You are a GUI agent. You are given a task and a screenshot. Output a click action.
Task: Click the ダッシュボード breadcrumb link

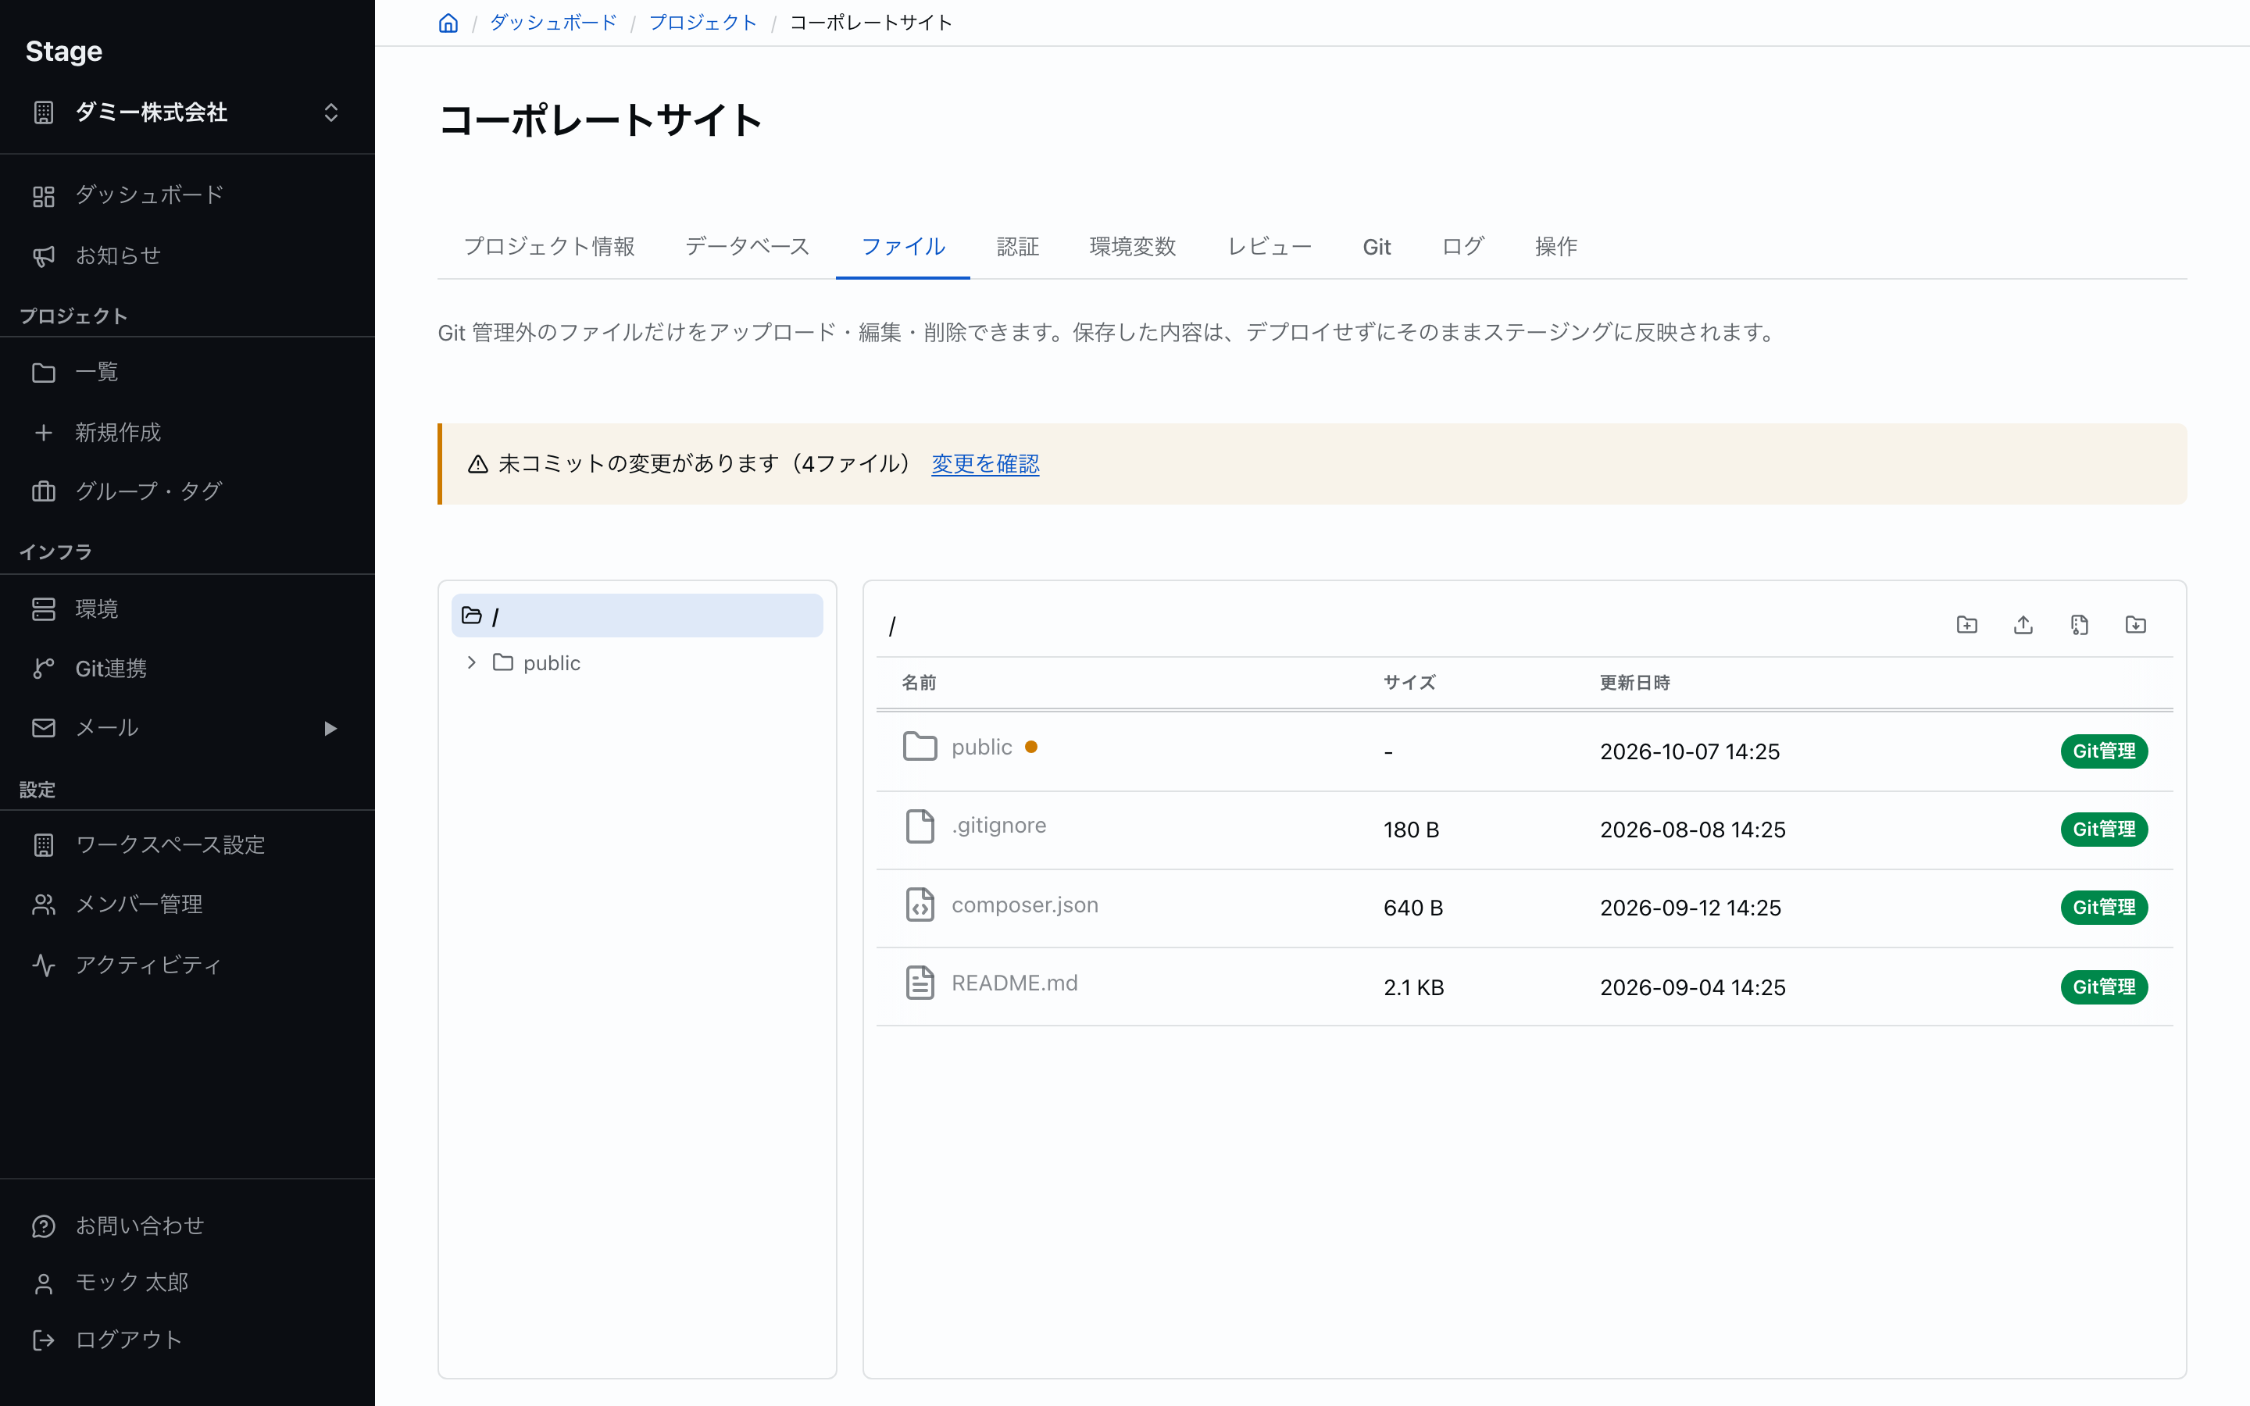553,23
